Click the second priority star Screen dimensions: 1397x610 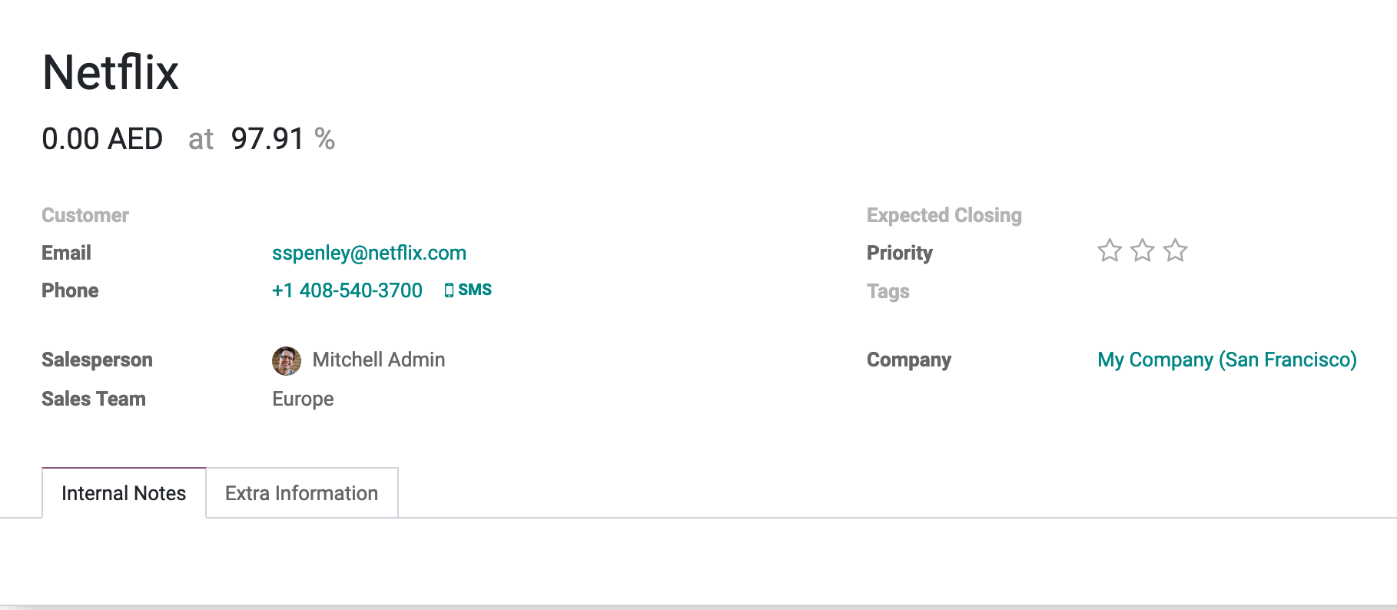[1143, 251]
